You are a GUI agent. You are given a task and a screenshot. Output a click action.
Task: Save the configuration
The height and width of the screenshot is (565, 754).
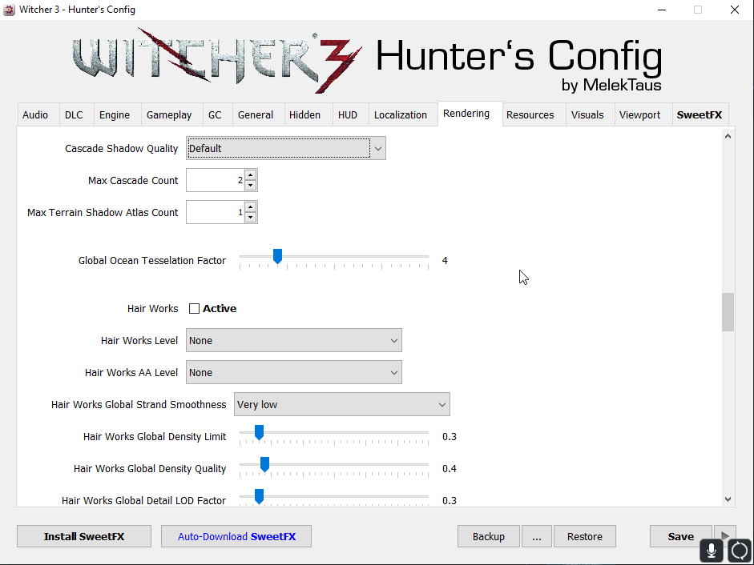tap(681, 537)
